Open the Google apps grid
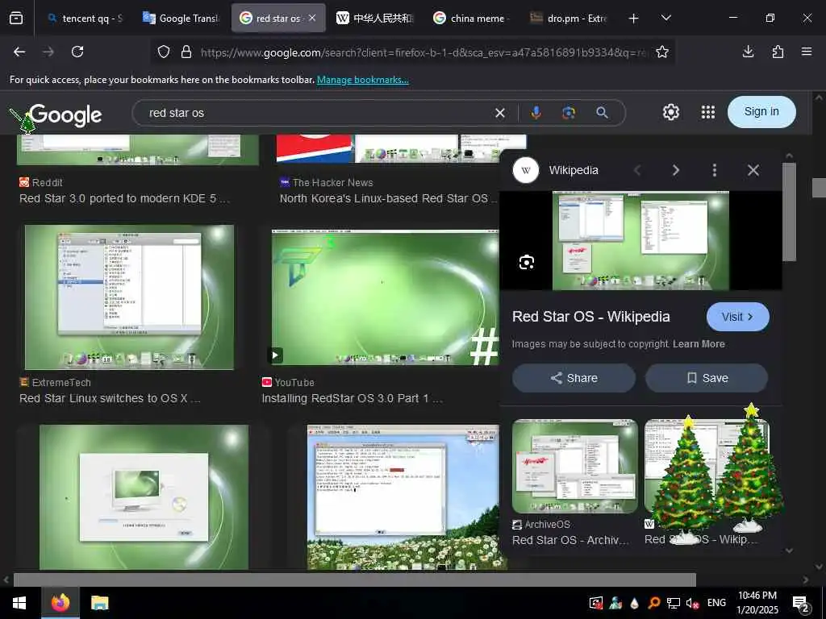This screenshot has height=619, width=826. tap(708, 112)
